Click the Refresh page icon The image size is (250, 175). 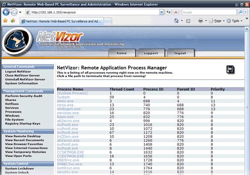(x=168, y=12)
